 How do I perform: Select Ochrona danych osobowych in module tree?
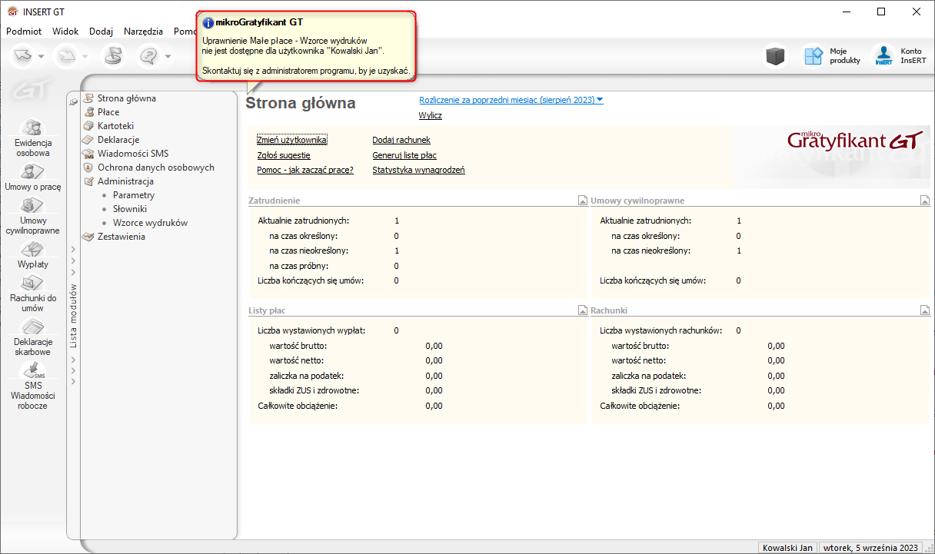156,168
